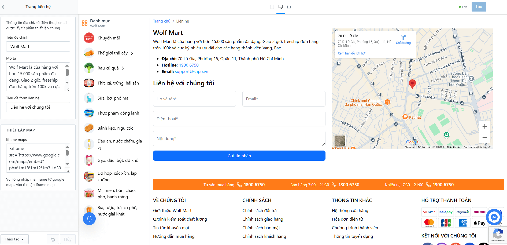Click the red map location pin
507x245 pixels.
coord(412,84)
